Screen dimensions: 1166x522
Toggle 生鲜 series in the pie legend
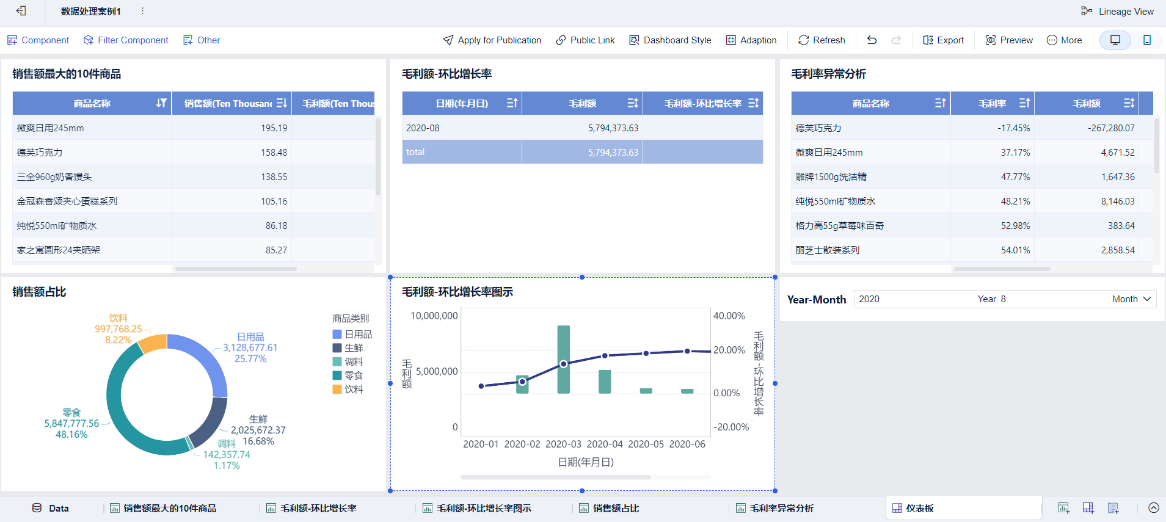(x=348, y=348)
